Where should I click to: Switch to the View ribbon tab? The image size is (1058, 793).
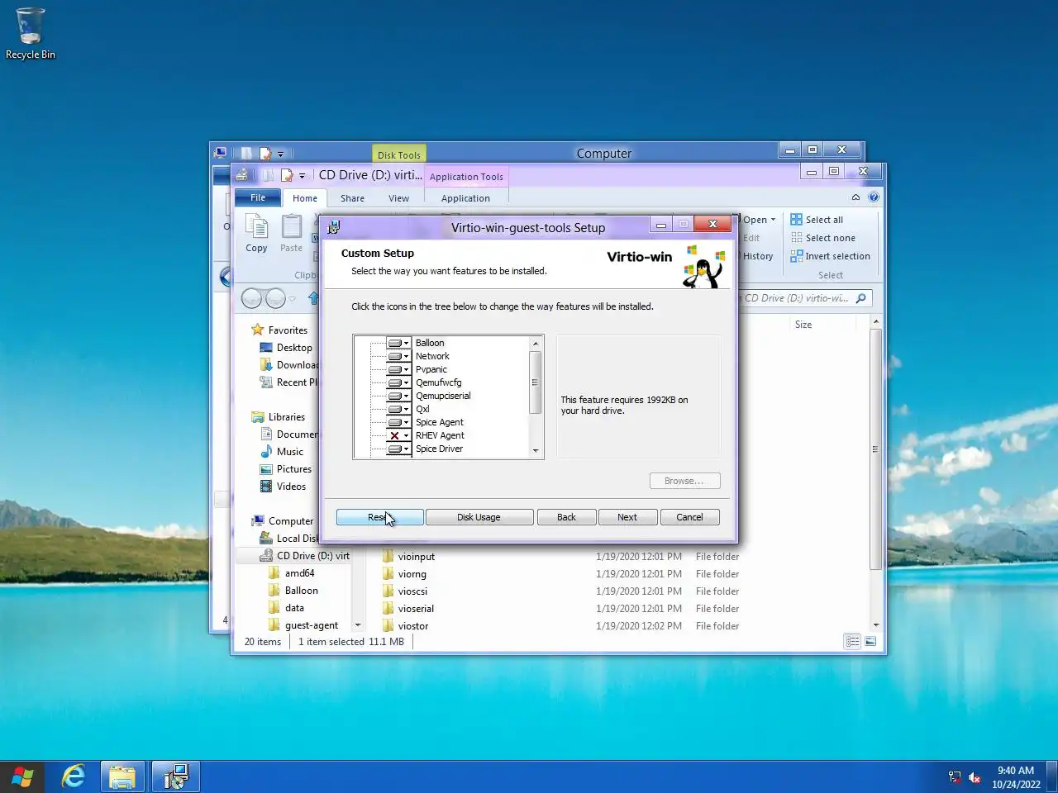click(398, 198)
